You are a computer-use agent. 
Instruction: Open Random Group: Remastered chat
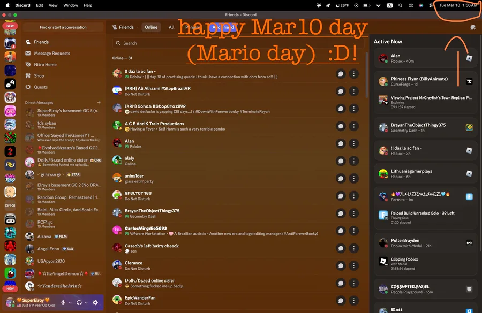63,199
